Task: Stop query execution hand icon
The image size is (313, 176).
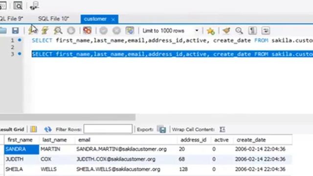Action: (x=71, y=30)
